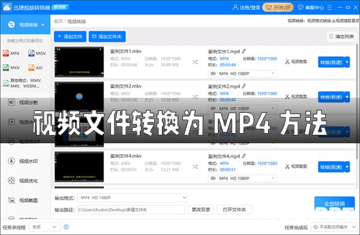
Task: Expand convert mode arrow for 案例文件4
Action: click(x=347, y=167)
